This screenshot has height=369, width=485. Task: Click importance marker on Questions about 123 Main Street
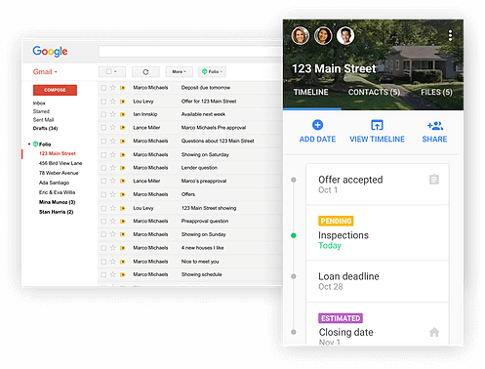click(123, 142)
